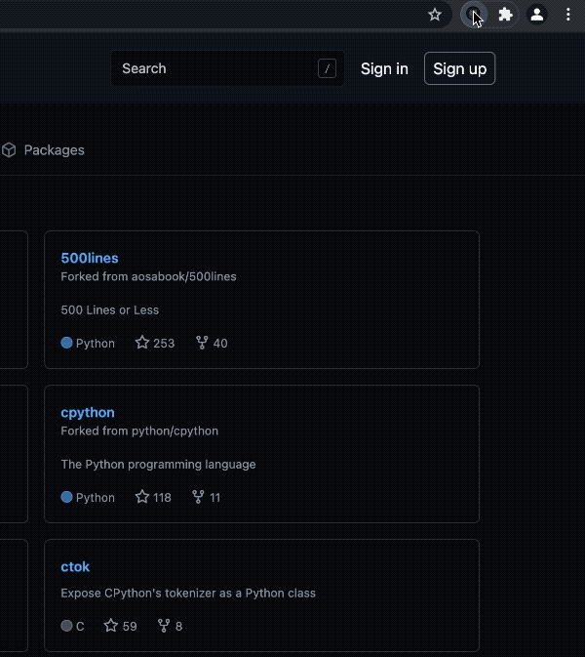This screenshot has height=657, width=585.
Task: Click the Python language dot on cpython
Action: [66, 497]
